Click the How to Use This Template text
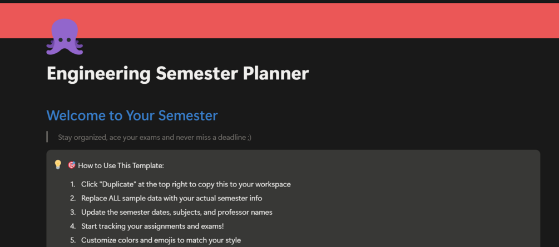 121,165
